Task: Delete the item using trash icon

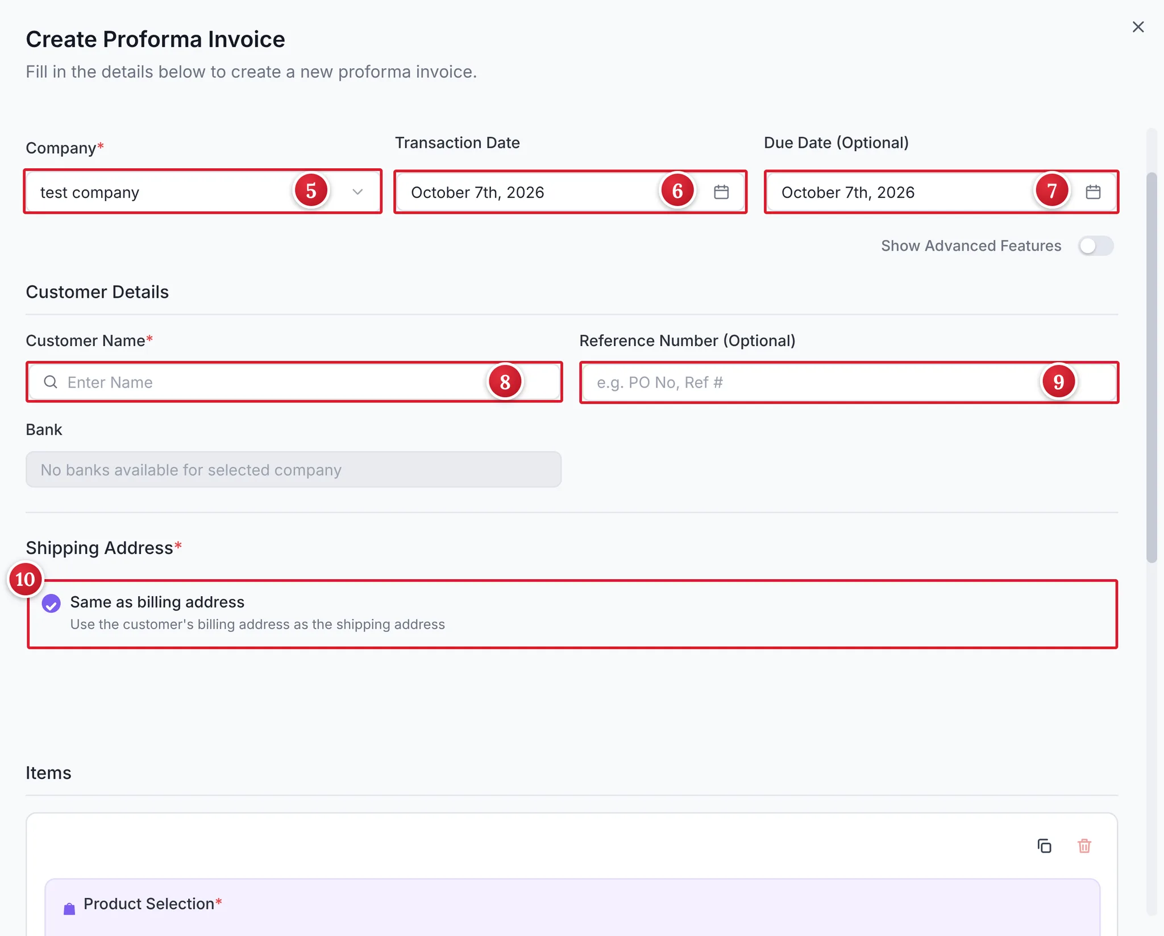Action: pyautogui.click(x=1084, y=846)
